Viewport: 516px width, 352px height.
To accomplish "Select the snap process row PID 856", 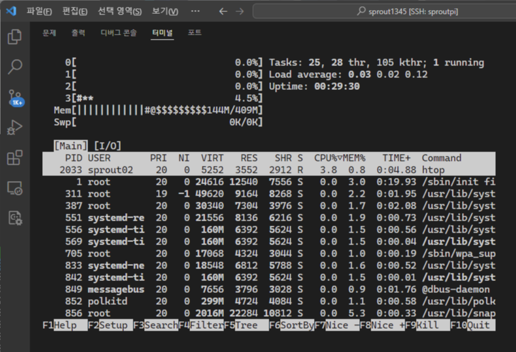I will 269,313.
